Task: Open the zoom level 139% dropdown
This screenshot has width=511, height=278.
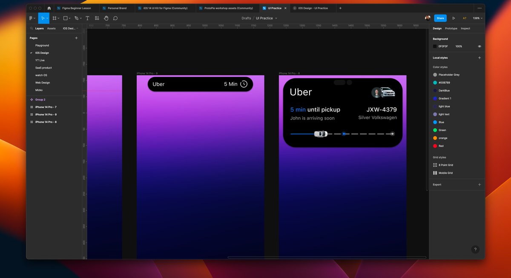Action: 477,18
